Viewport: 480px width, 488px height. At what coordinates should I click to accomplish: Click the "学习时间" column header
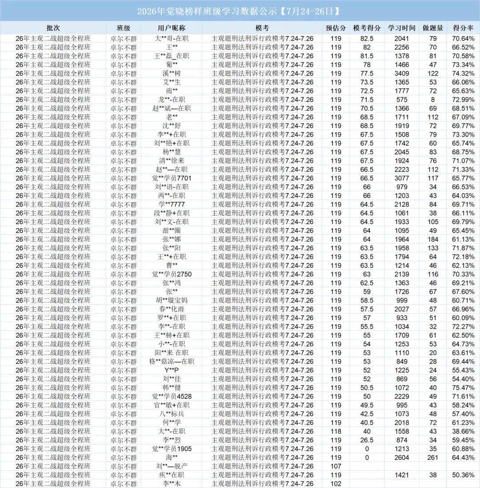tap(402, 28)
